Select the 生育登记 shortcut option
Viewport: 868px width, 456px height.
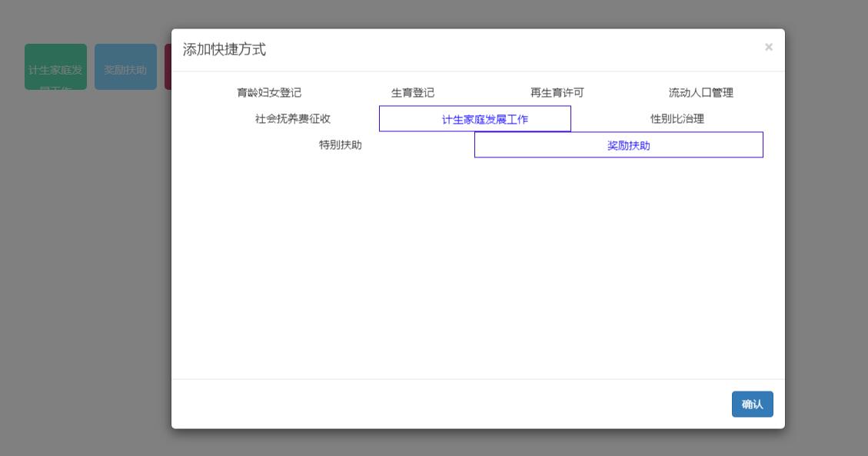tap(412, 93)
